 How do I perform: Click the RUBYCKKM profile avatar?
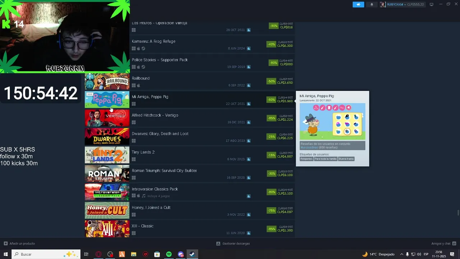pyautogui.click(x=383, y=4)
